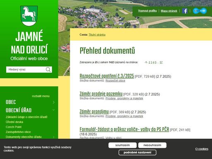Open the O cookies link
The width and height of the screenshot is (212, 159).
pos(202,149)
